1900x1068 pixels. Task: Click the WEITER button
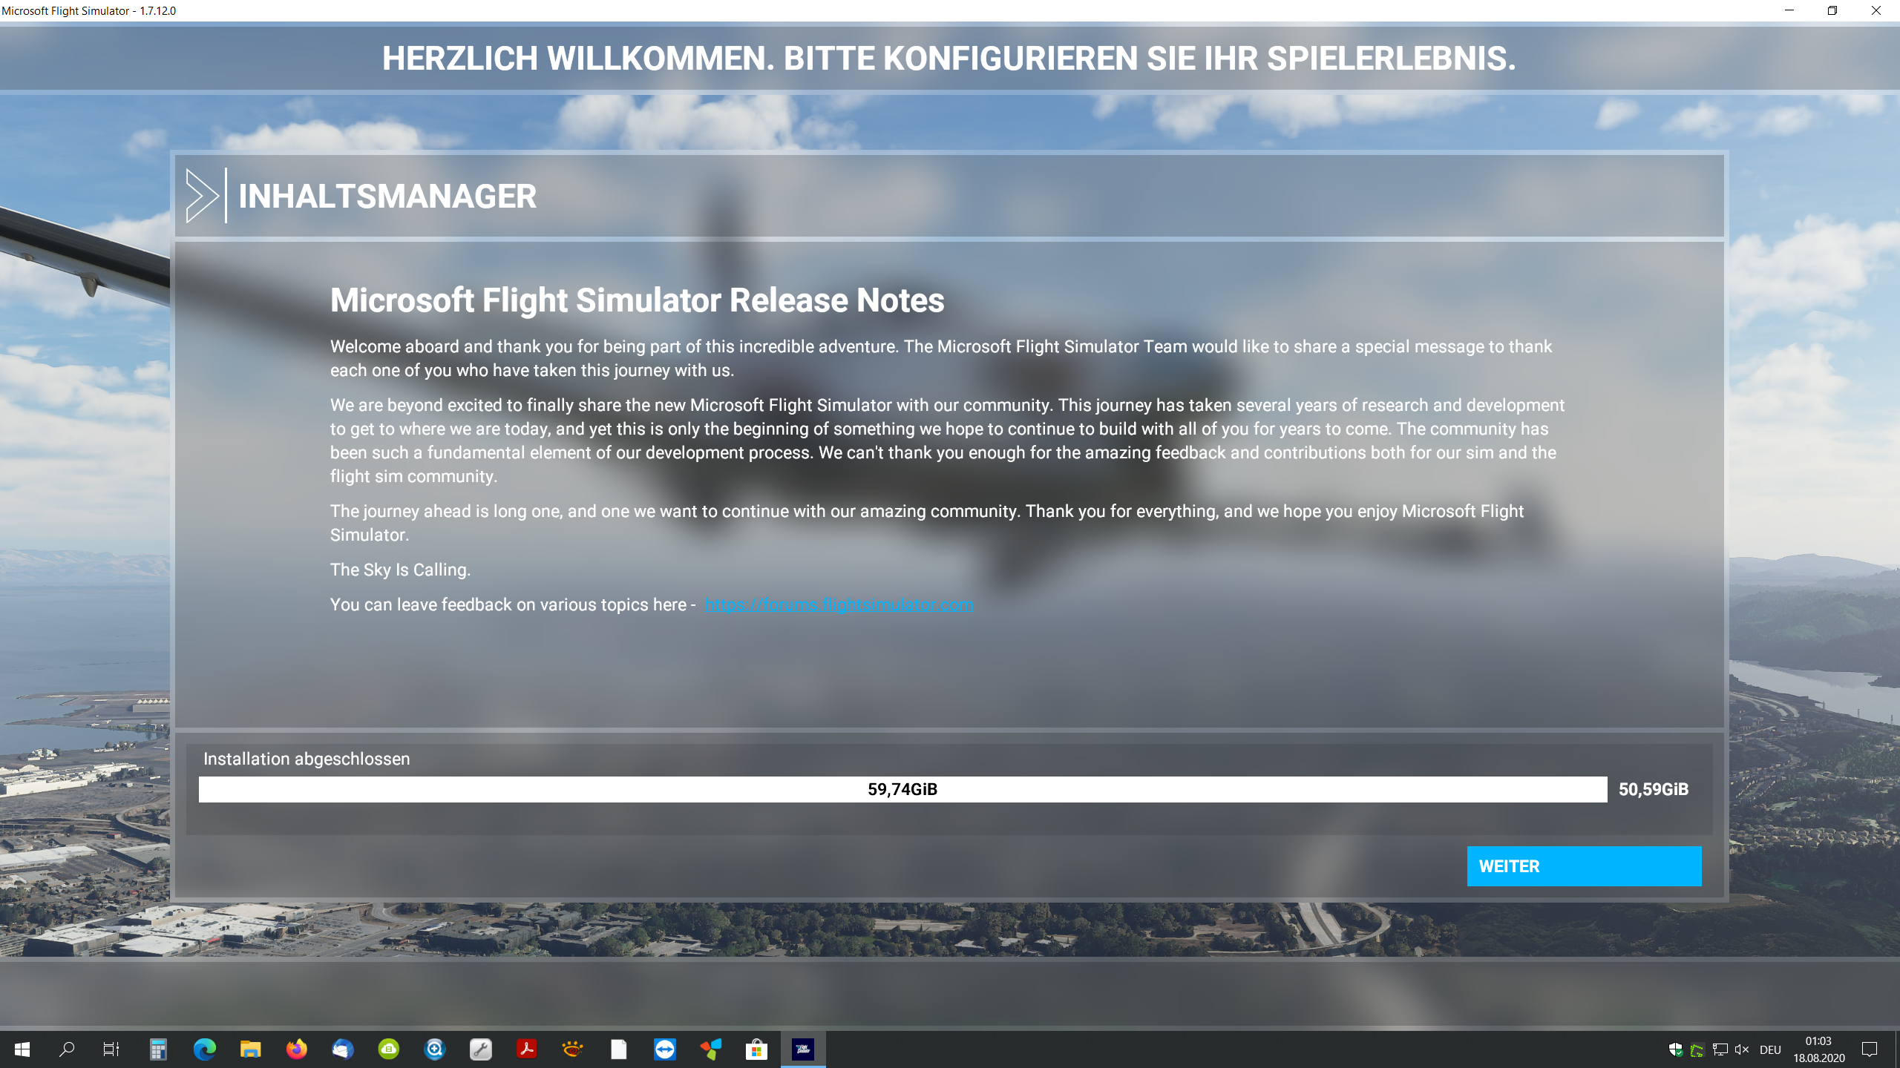tap(1583, 866)
